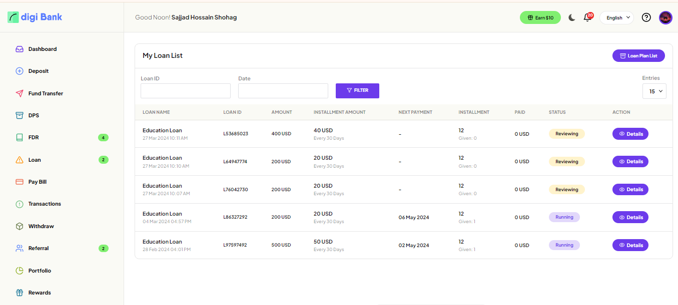Focus the Loan ID input field
The width and height of the screenshot is (678, 305).
point(185,91)
